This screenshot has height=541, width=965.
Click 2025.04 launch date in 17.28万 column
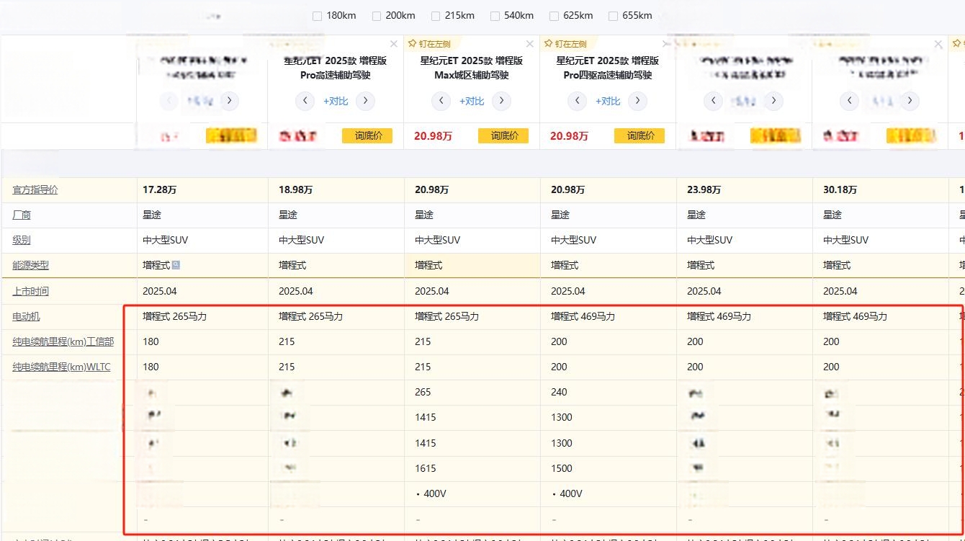coord(159,291)
